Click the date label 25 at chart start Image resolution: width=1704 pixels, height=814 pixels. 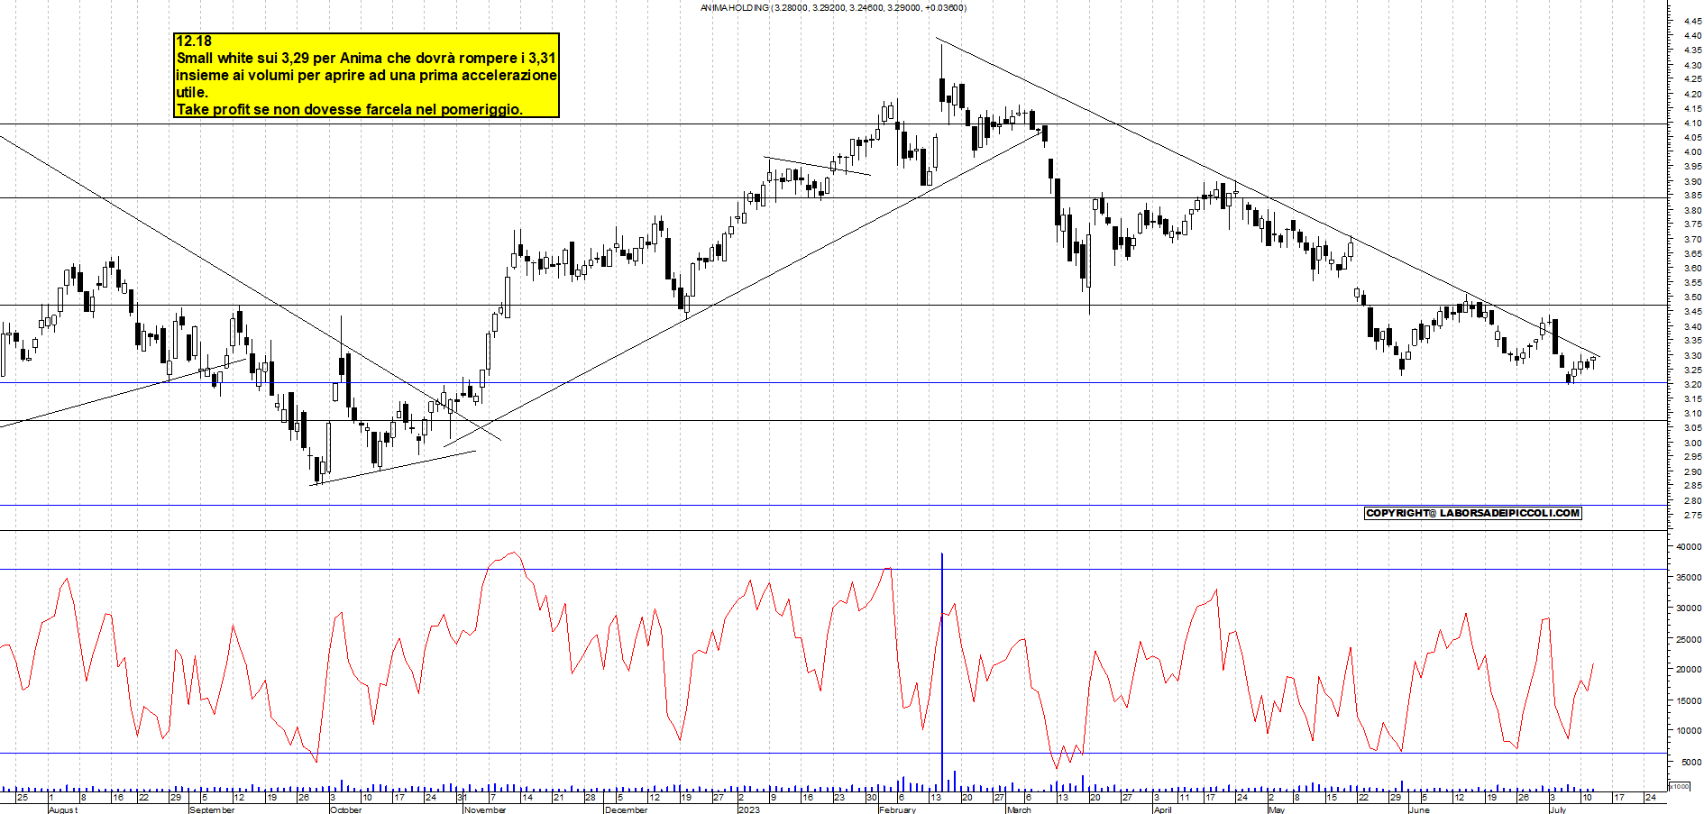(x=23, y=797)
